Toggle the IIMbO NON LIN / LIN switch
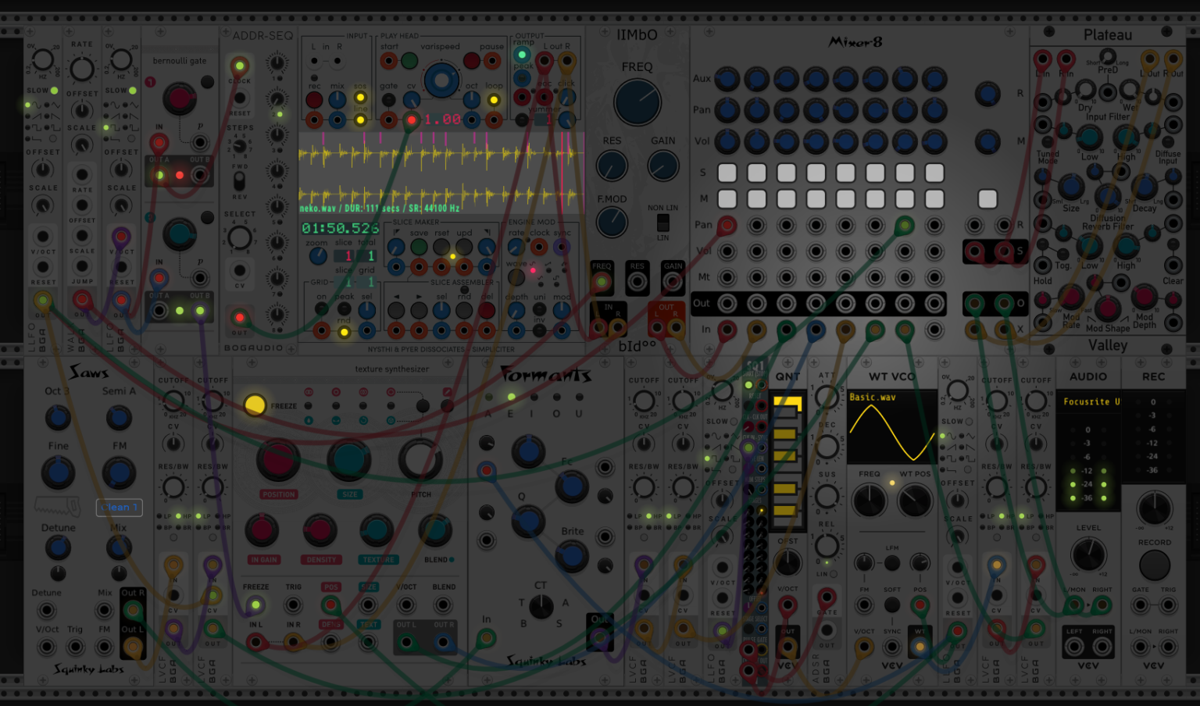This screenshot has width=1200, height=706. click(662, 223)
